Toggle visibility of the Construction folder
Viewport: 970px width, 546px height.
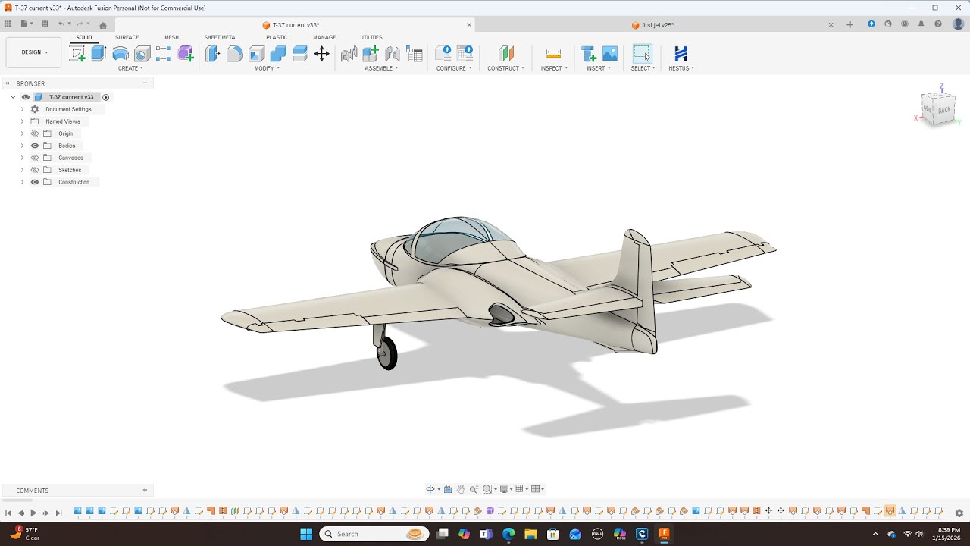(x=35, y=182)
